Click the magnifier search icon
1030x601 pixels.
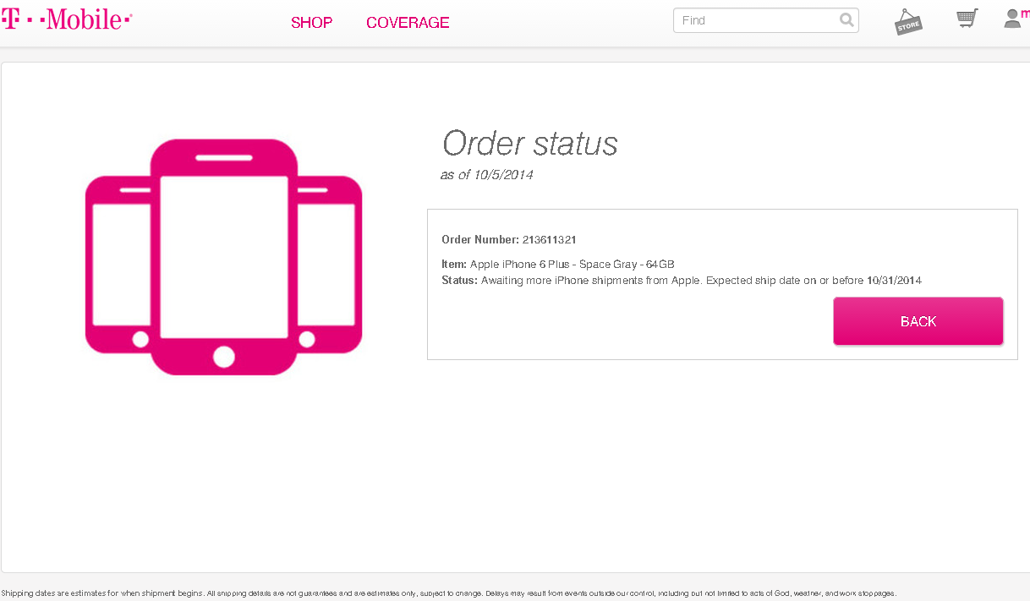[846, 20]
